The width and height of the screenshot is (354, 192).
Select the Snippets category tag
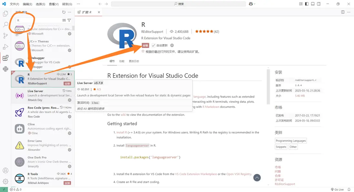[281, 147]
